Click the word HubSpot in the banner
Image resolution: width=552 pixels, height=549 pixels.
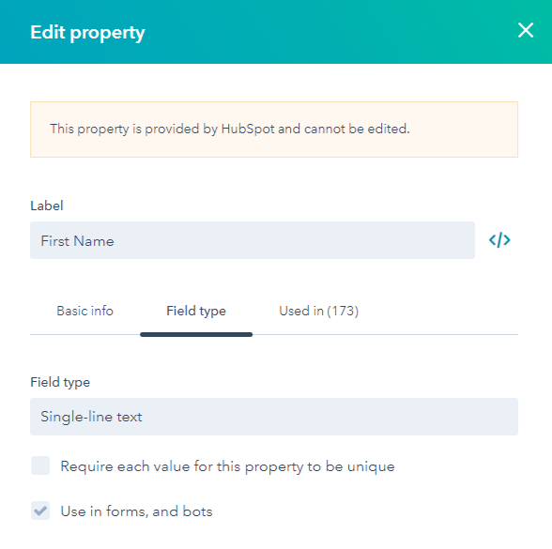248,130
